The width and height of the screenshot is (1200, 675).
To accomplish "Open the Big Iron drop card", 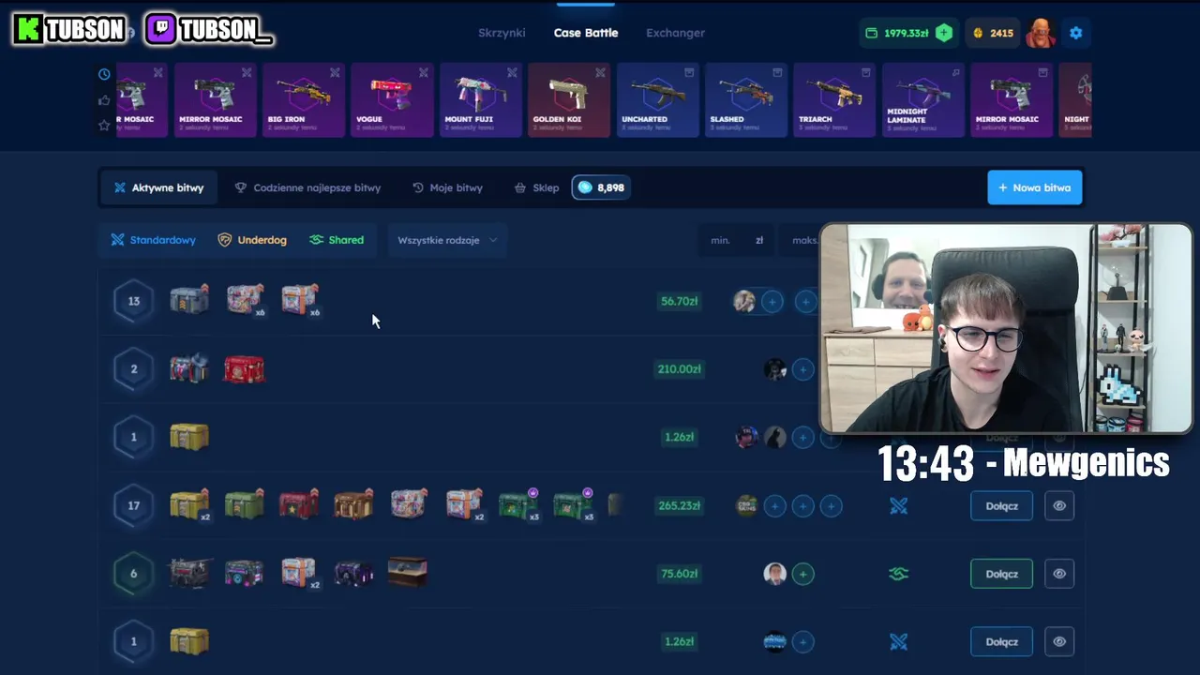I will 304,100.
